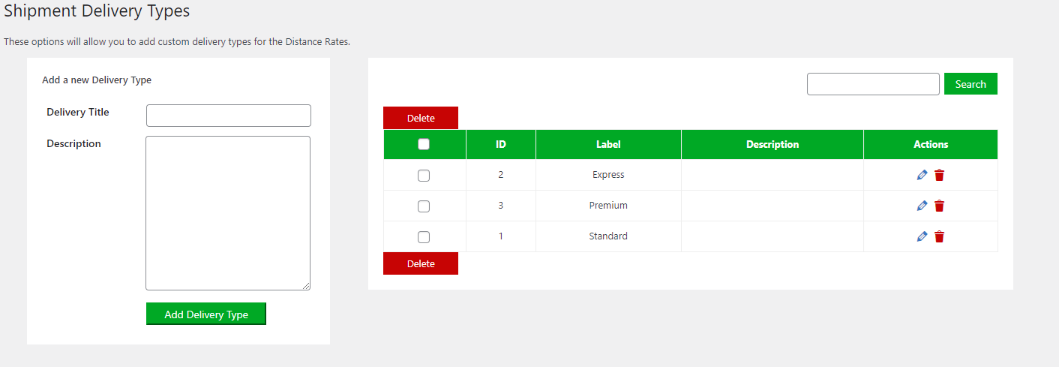Click trash icon for Premium row
The width and height of the screenshot is (1059, 367).
pyautogui.click(x=939, y=206)
